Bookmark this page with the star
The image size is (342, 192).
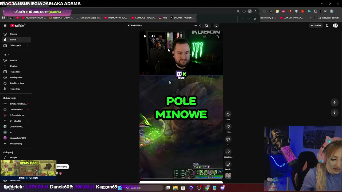click(x=255, y=11)
